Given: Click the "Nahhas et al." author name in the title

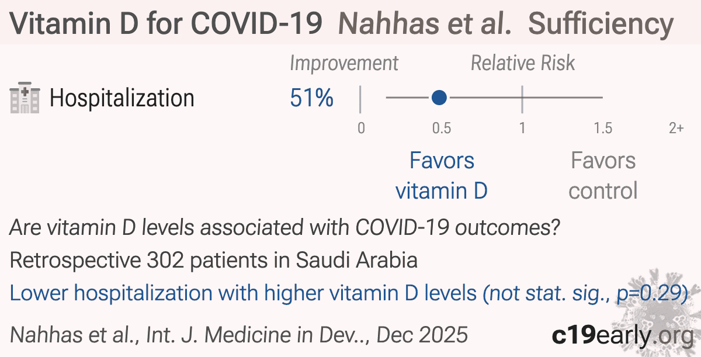Looking at the screenshot, I should tap(425, 25).
